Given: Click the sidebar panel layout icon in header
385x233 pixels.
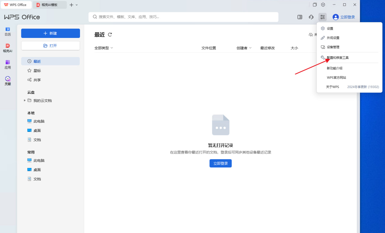Looking at the screenshot, I should [x=300, y=17].
